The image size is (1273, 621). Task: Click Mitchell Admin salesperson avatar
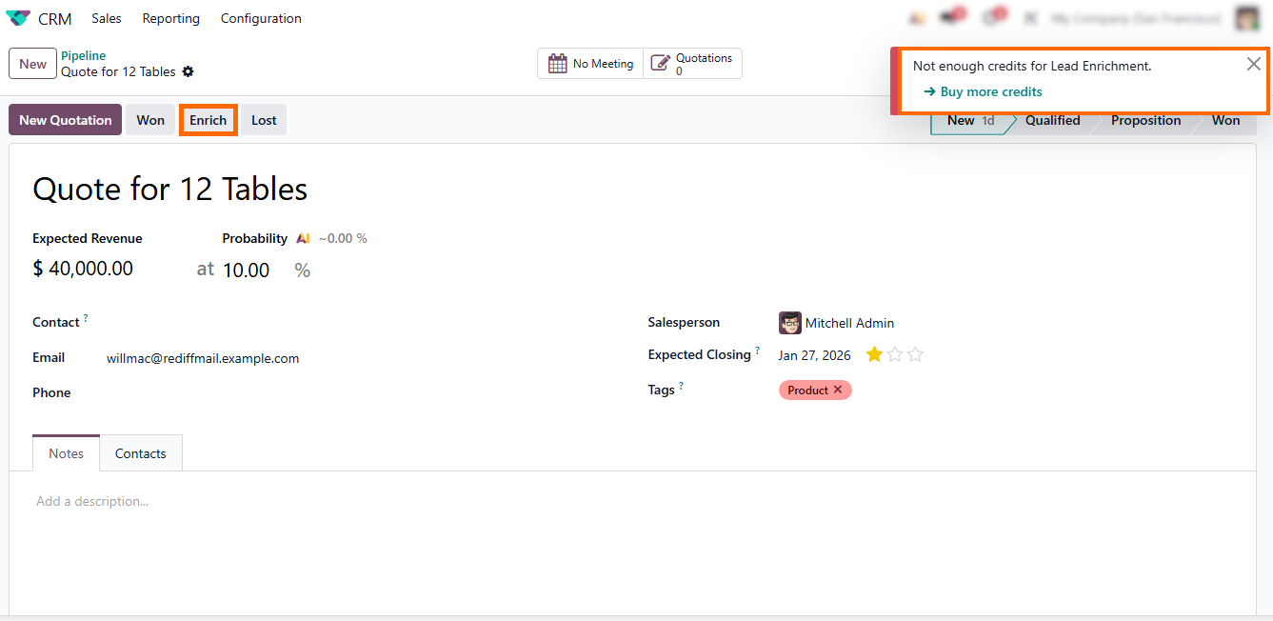(789, 323)
